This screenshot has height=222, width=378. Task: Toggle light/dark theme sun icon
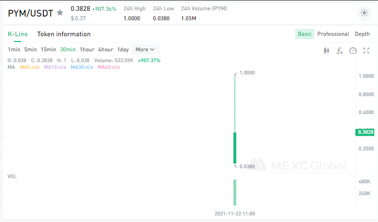(x=364, y=13)
